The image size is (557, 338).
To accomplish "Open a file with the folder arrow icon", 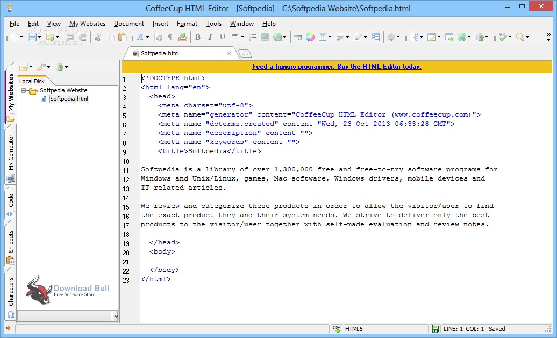I will (50, 37).
